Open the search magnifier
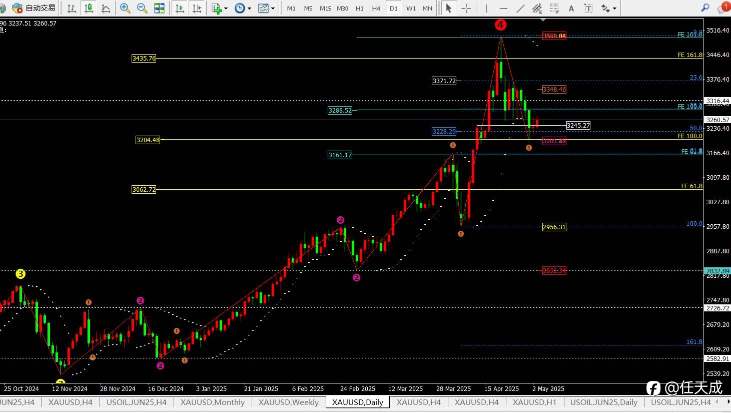731x413 pixels. click(x=705, y=8)
